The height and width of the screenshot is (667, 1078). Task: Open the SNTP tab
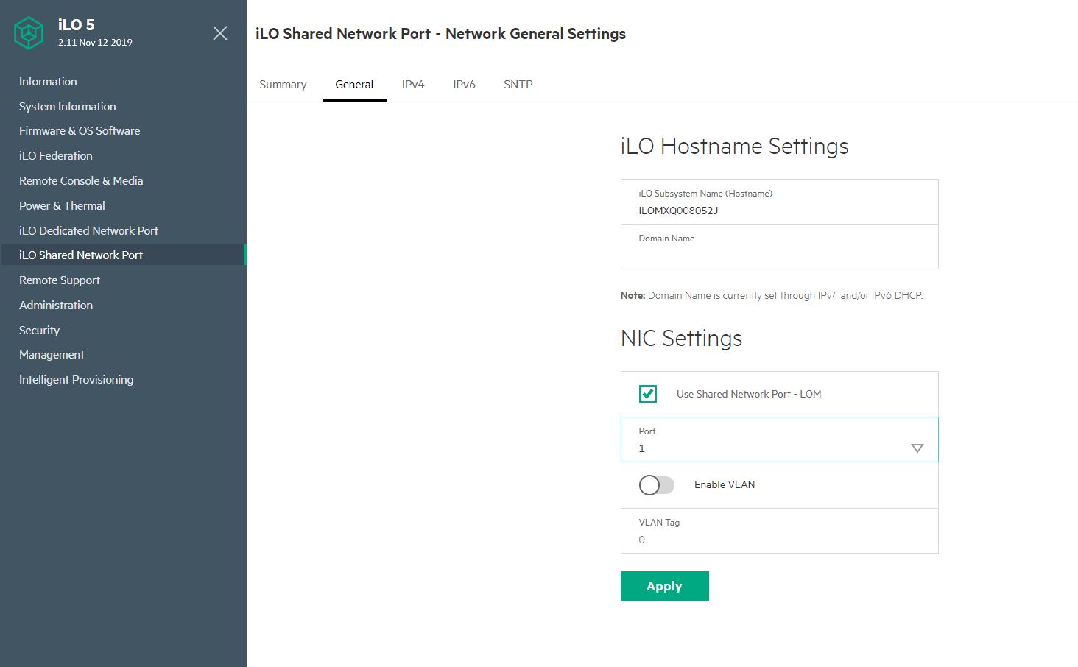pos(518,85)
